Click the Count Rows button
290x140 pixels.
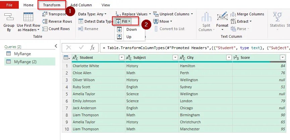[56, 29]
